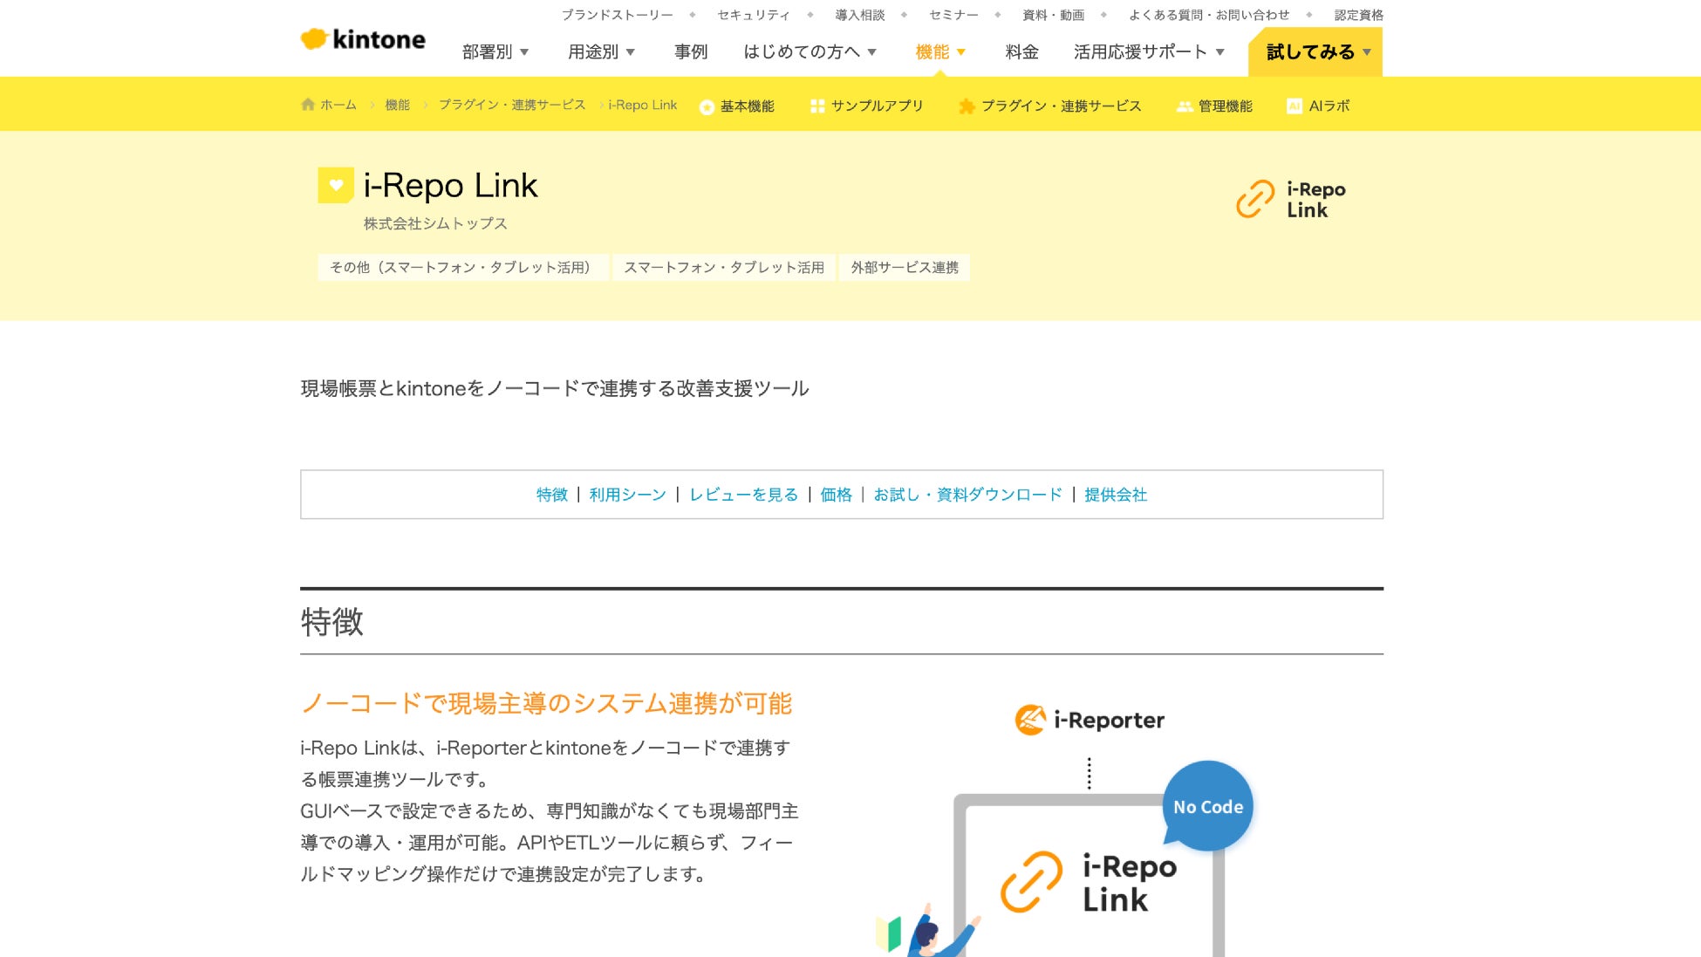
Task: Open the はじめての方へ dropdown
Action: point(810,52)
